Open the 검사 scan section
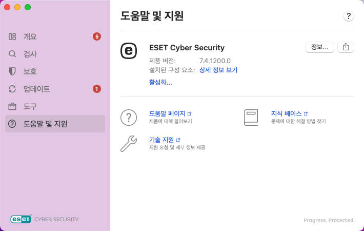Viewport: 364px width, 231px height. coord(30,54)
